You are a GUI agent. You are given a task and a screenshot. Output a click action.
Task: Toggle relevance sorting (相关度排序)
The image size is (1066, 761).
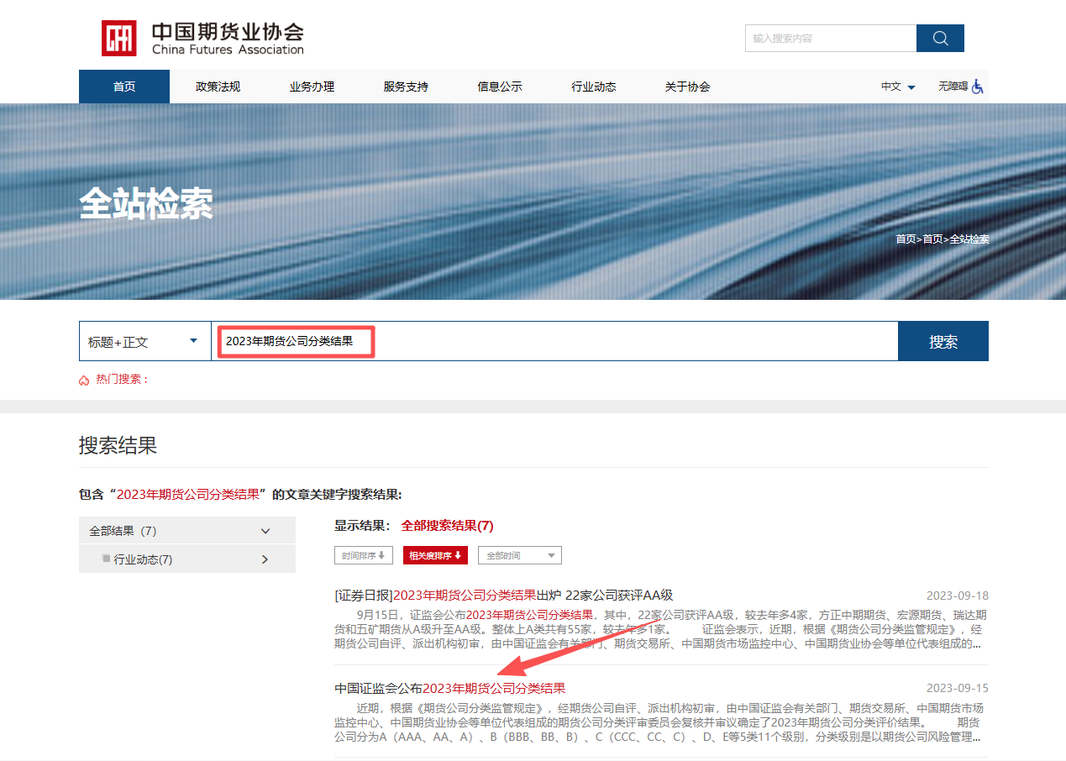[x=435, y=555]
